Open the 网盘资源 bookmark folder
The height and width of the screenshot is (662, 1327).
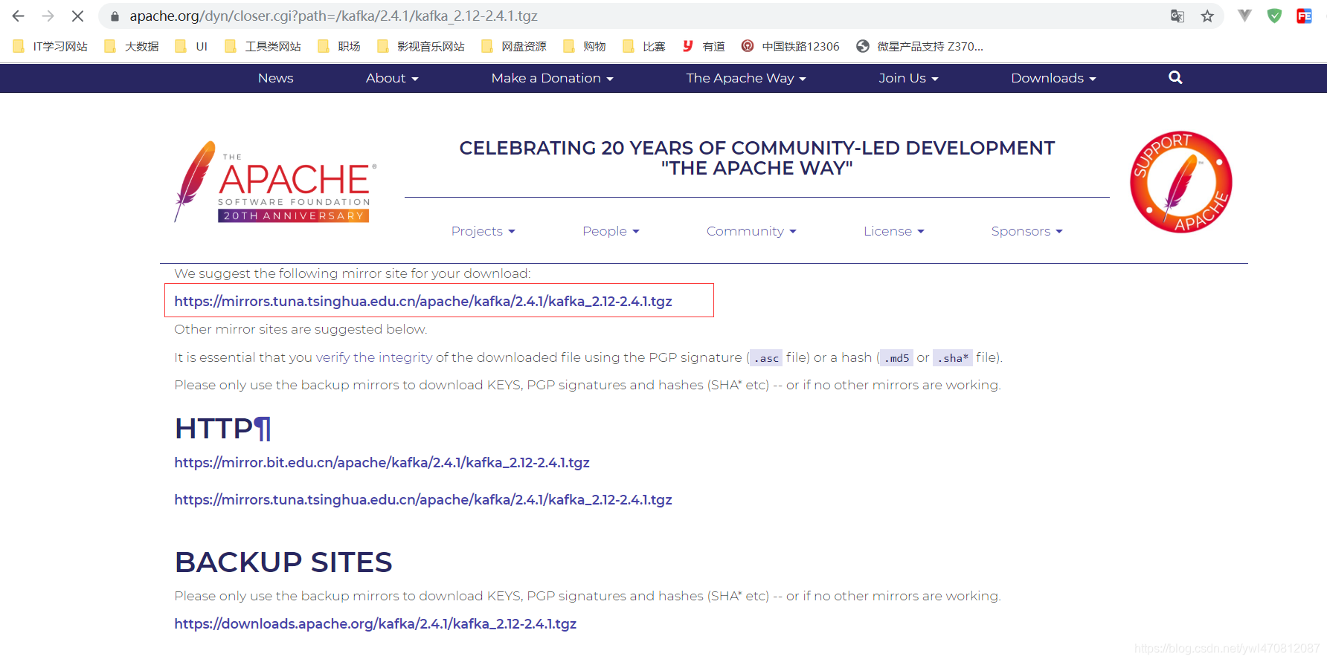[514, 46]
